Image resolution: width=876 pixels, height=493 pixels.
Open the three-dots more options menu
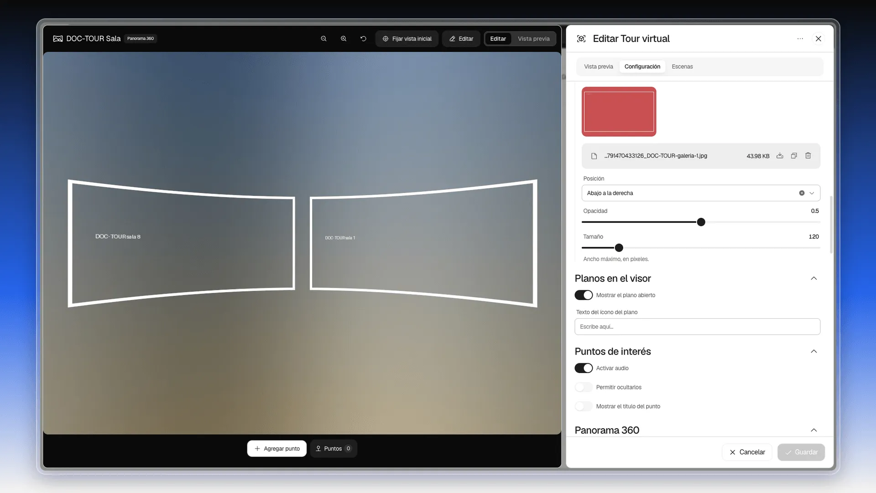[x=800, y=39]
